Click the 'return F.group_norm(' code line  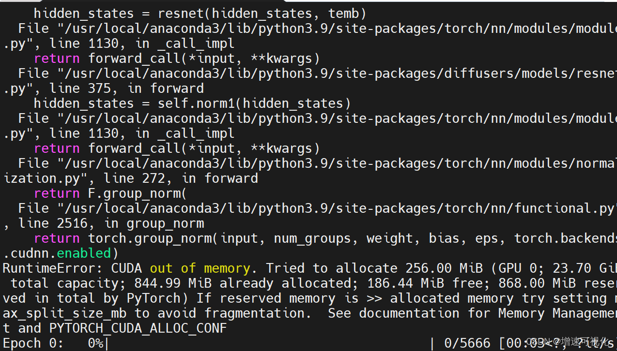click(x=110, y=193)
